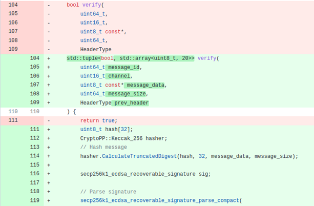Click removed 'uint8_t const*,' line
Screen dimensions: 314x206
click(x=103, y=31)
